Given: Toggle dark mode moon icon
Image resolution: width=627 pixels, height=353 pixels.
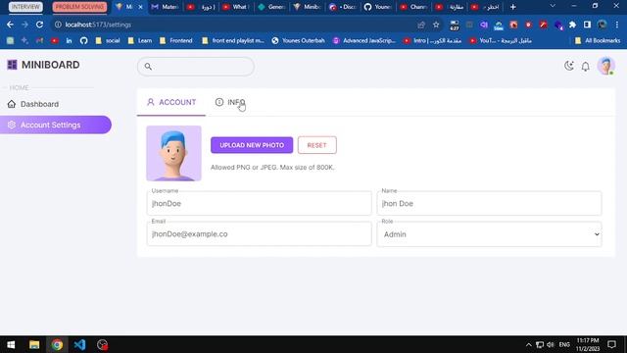Looking at the screenshot, I should [569, 66].
